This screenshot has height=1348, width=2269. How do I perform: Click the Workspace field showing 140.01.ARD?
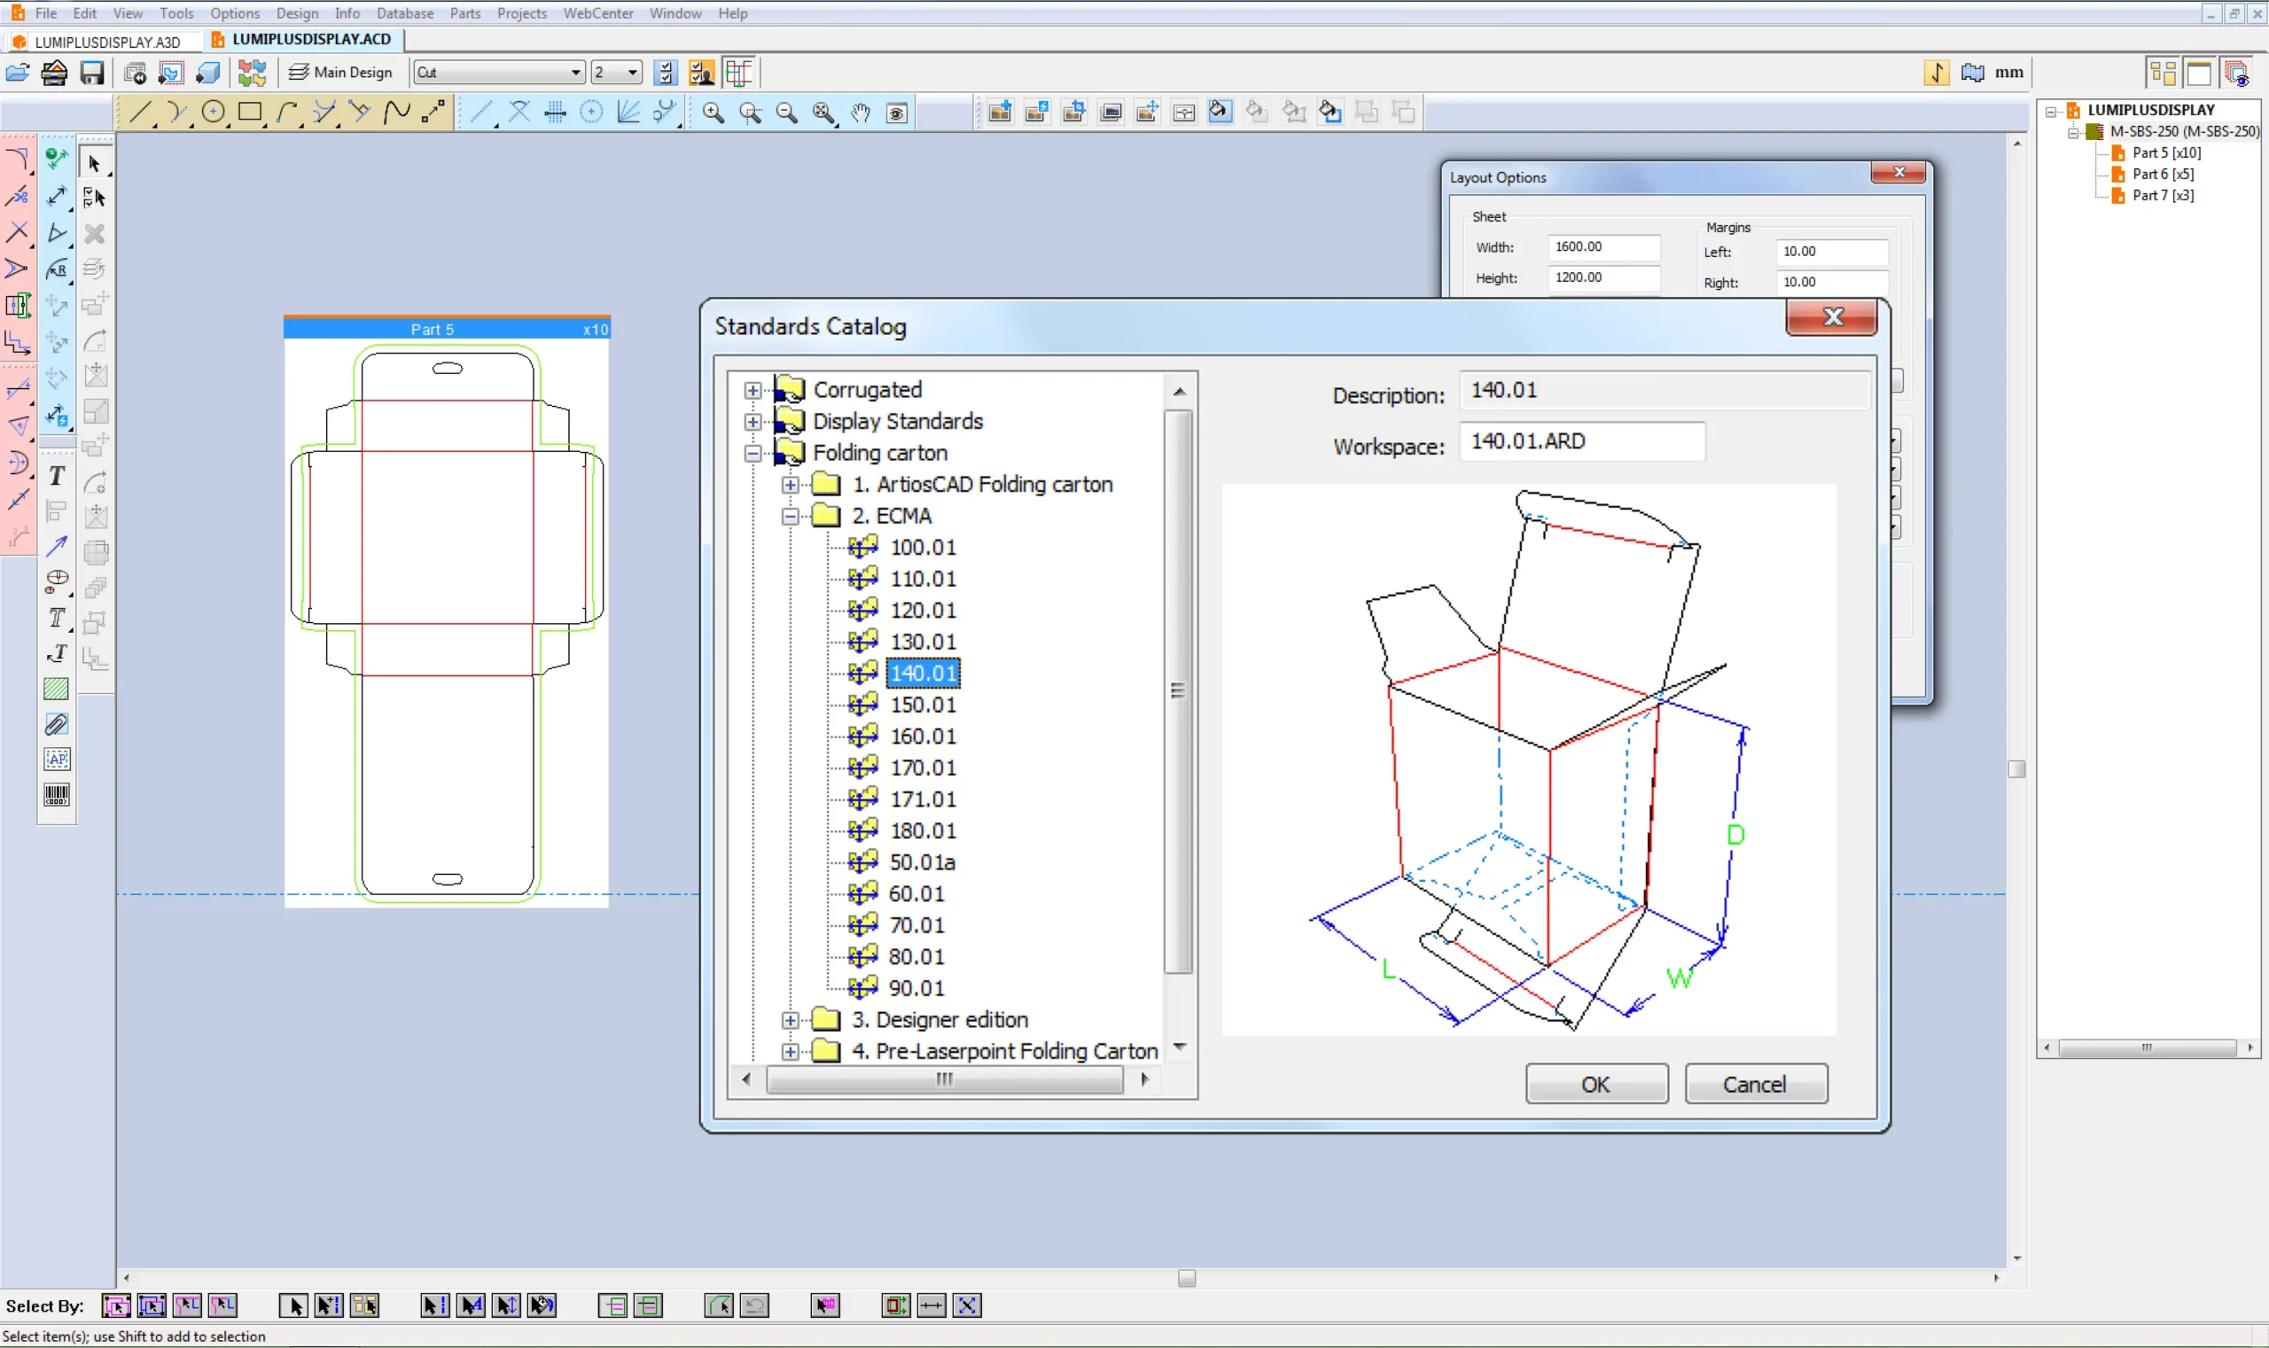(1582, 441)
